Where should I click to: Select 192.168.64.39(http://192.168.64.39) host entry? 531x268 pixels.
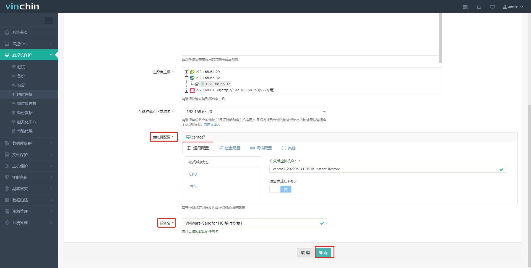(x=235, y=90)
